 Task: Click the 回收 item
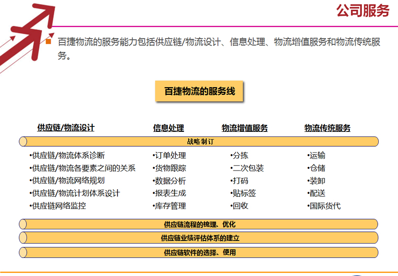coord(239,205)
